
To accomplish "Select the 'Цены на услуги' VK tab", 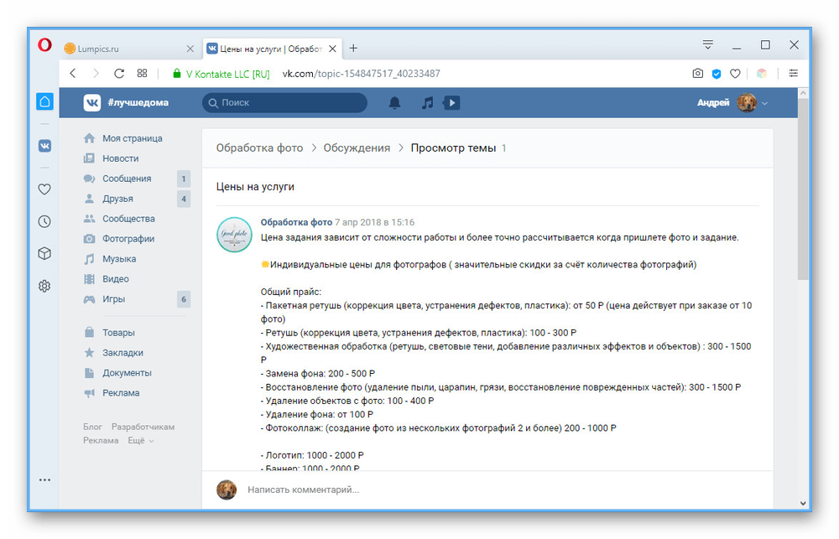I will click(272, 49).
